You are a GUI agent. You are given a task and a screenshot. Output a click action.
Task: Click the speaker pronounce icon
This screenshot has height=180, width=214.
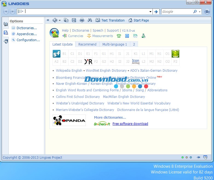[x=55, y=20]
